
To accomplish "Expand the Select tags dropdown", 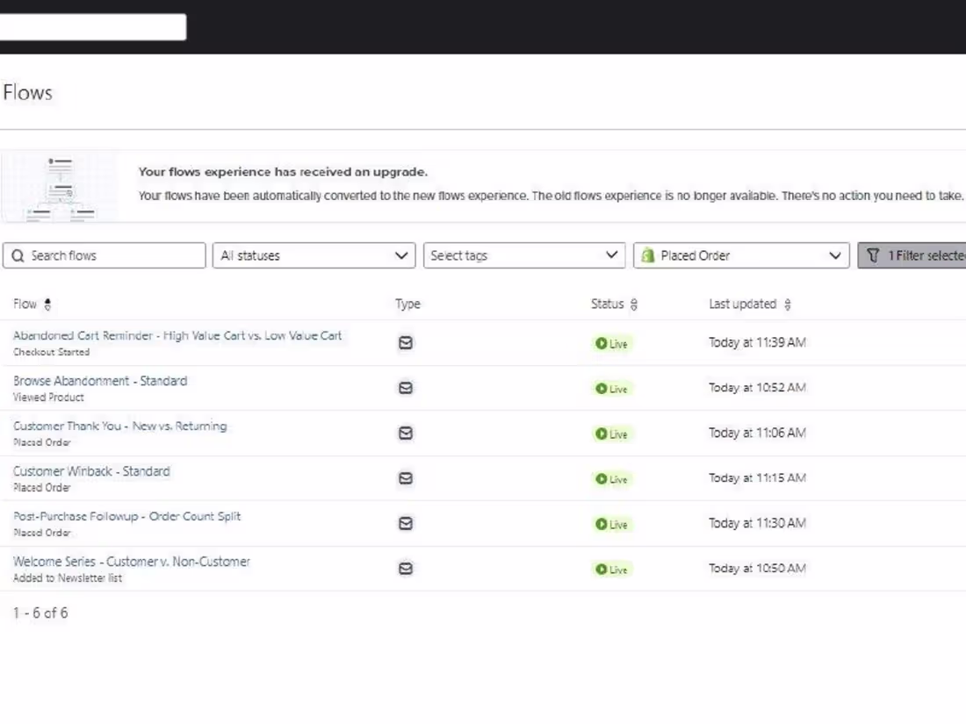I will pos(524,255).
